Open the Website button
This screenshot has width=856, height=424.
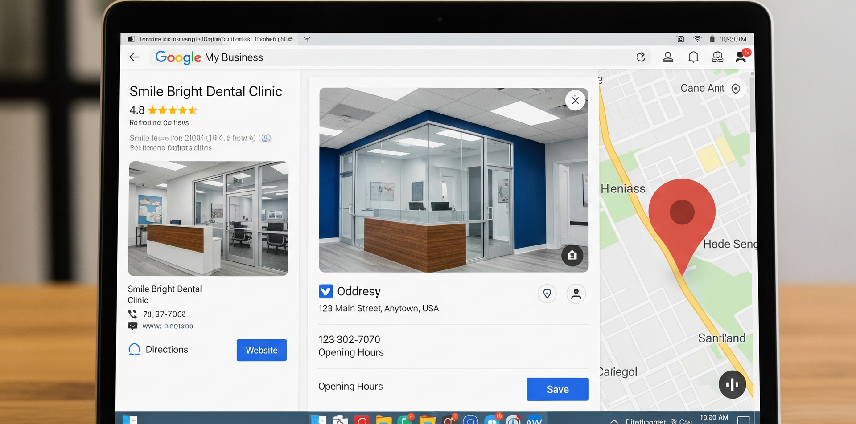point(262,350)
